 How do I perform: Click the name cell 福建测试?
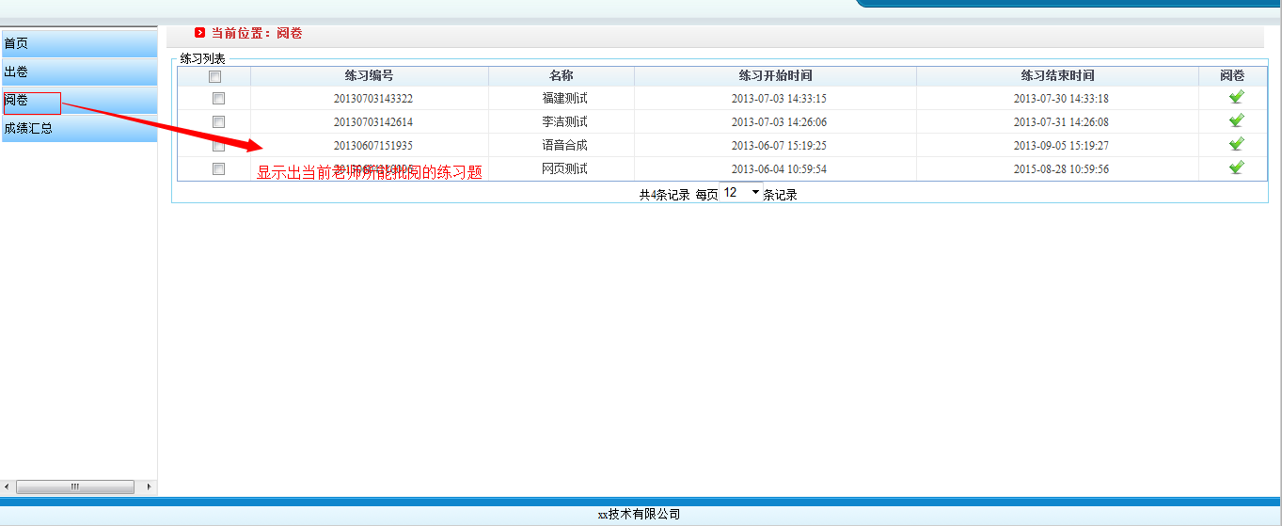564,98
